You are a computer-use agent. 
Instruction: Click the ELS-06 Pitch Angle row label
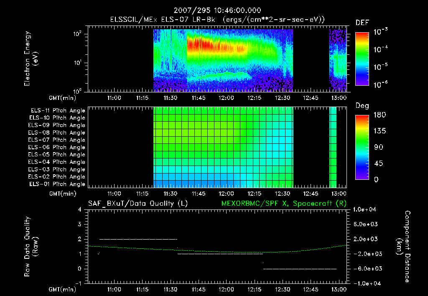[56, 148]
